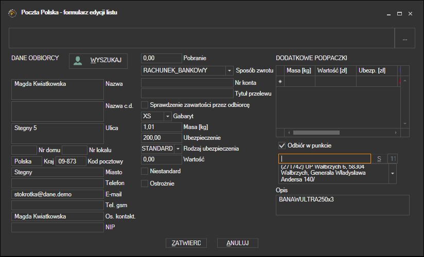
Task: Click the horizontal scrollbar thumb of subpackages table
Action: click(x=316, y=133)
